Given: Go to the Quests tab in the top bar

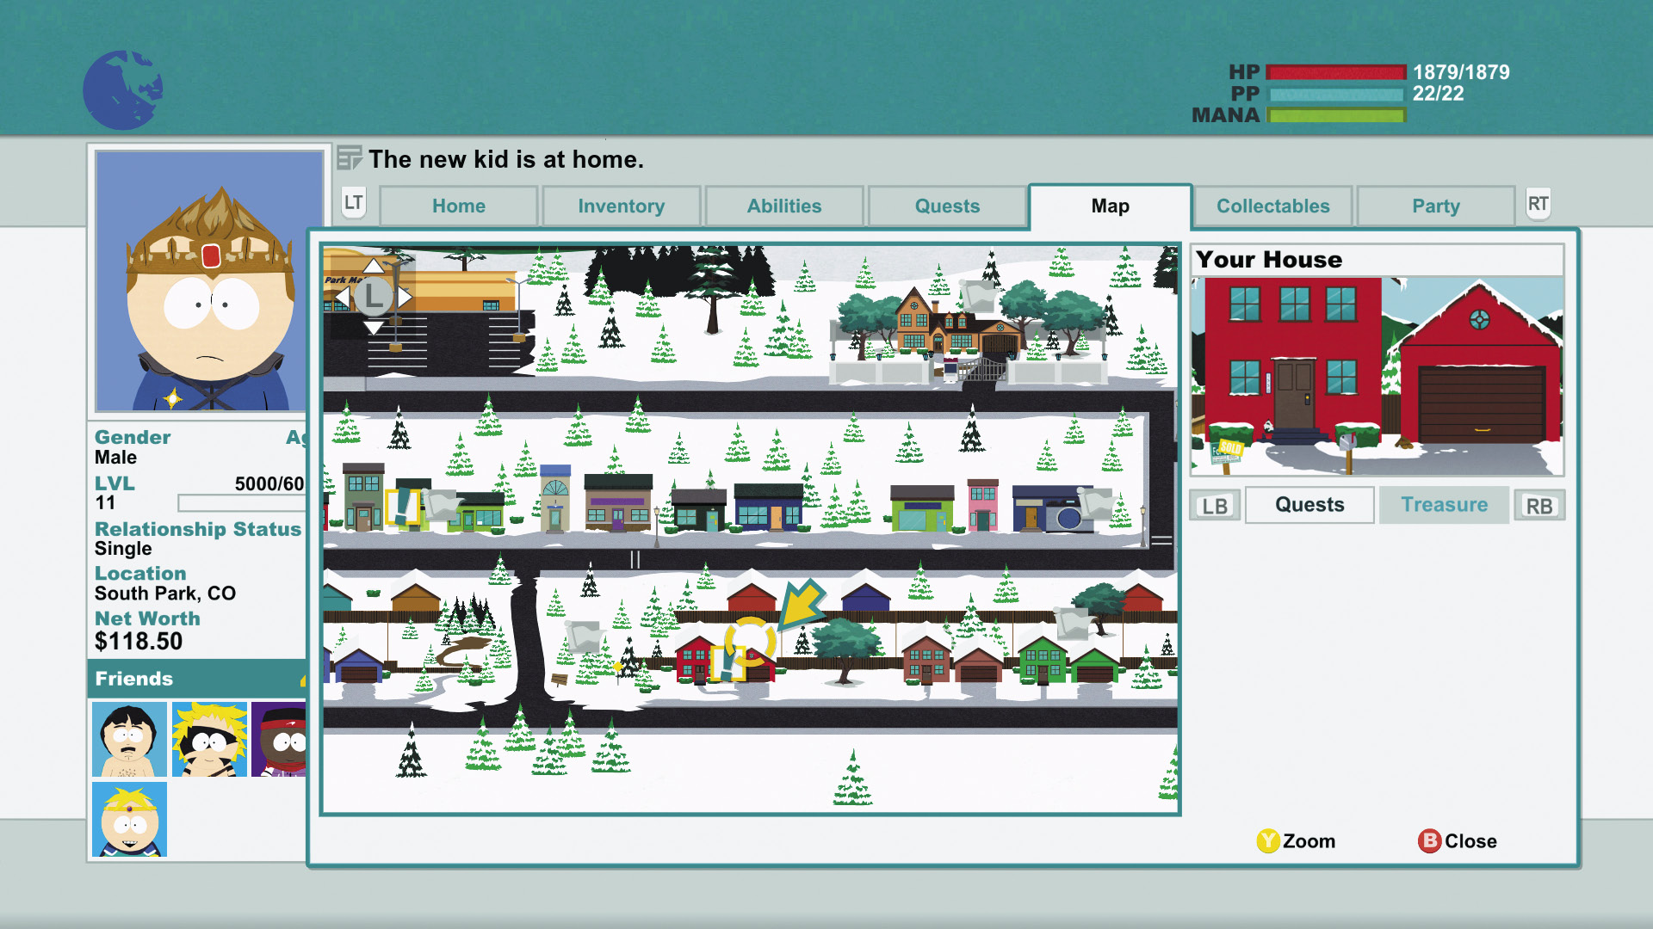Looking at the screenshot, I should 947,206.
